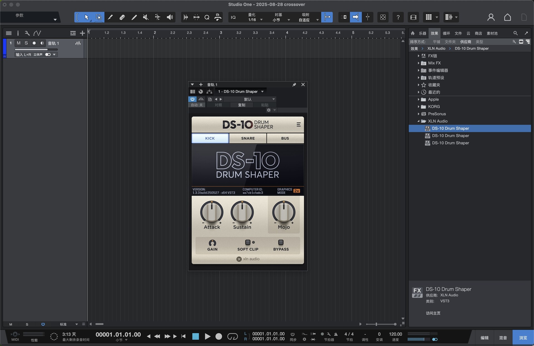534x346 pixels.
Task: Mute track 音轨 1 with M button
Action: coord(19,43)
